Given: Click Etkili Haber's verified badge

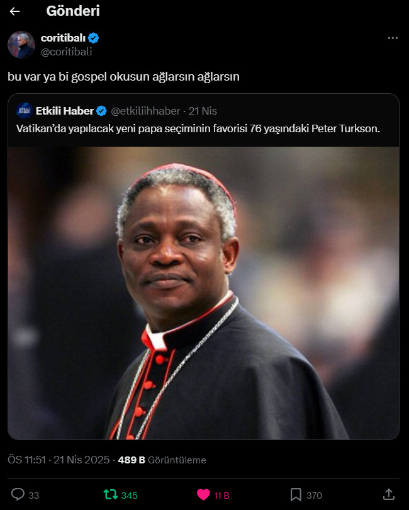Looking at the screenshot, I should coord(101,111).
